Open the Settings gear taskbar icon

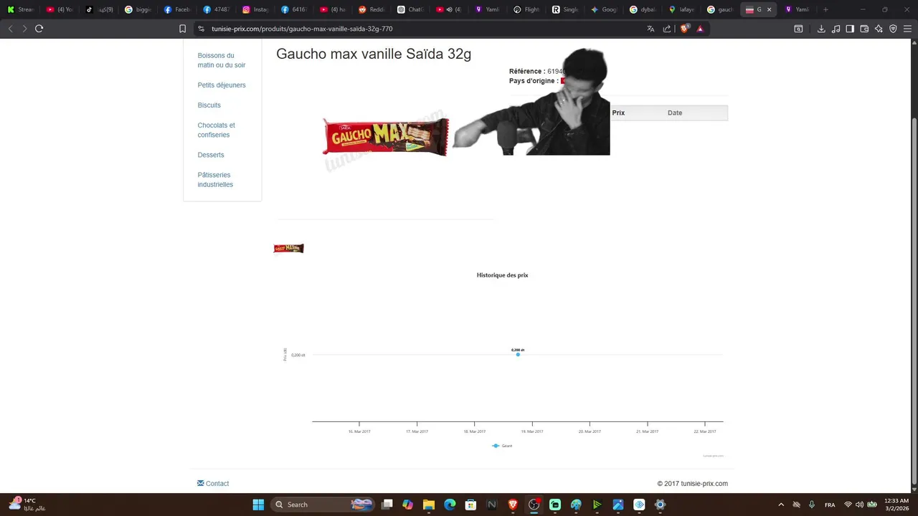pyautogui.click(x=661, y=505)
